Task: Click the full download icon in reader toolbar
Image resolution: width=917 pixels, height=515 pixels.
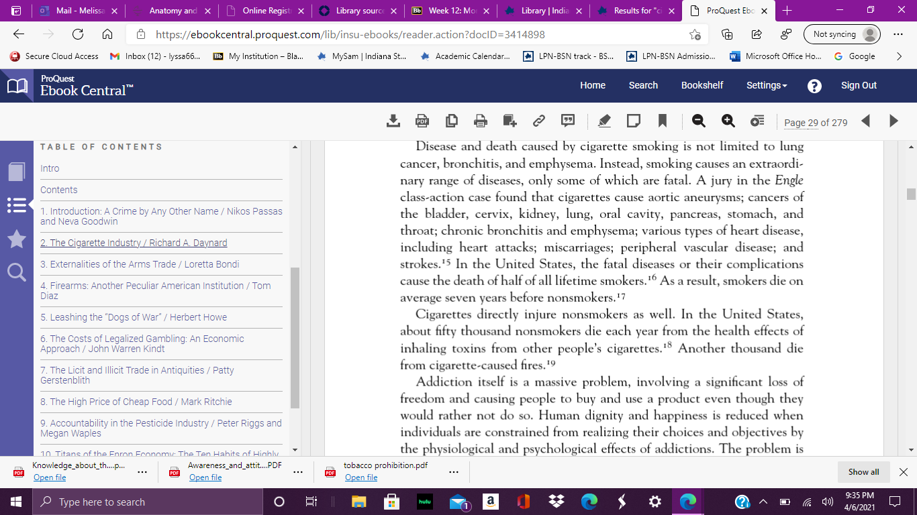Action: [x=393, y=121]
